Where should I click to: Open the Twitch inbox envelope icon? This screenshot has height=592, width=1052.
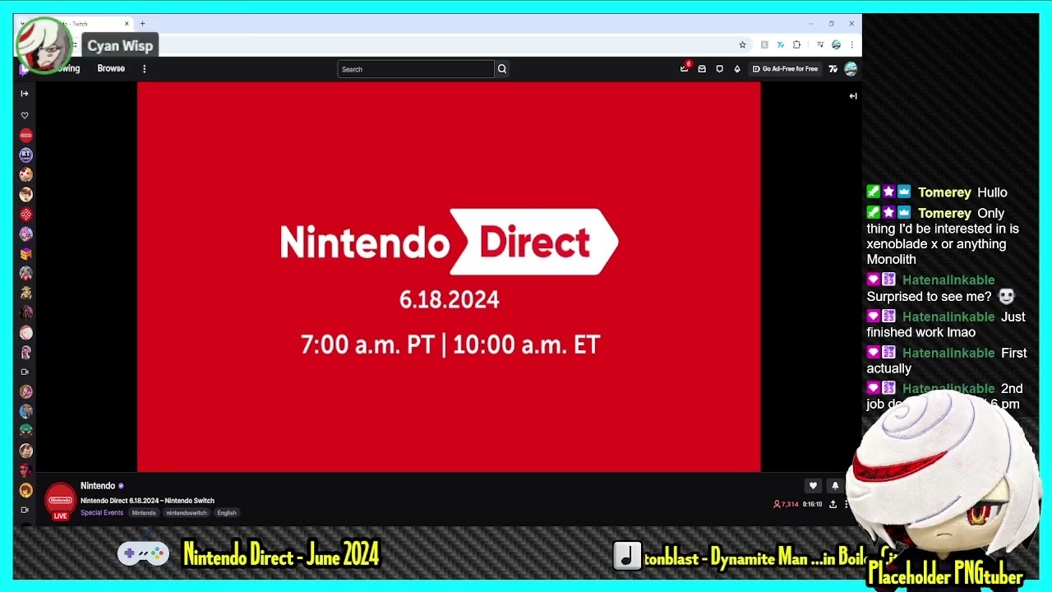(x=702, y=69)
